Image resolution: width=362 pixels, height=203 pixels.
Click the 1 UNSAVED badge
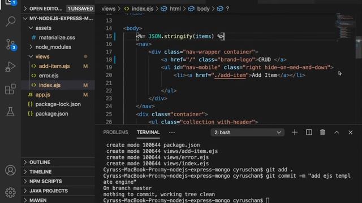coord(80,9)
